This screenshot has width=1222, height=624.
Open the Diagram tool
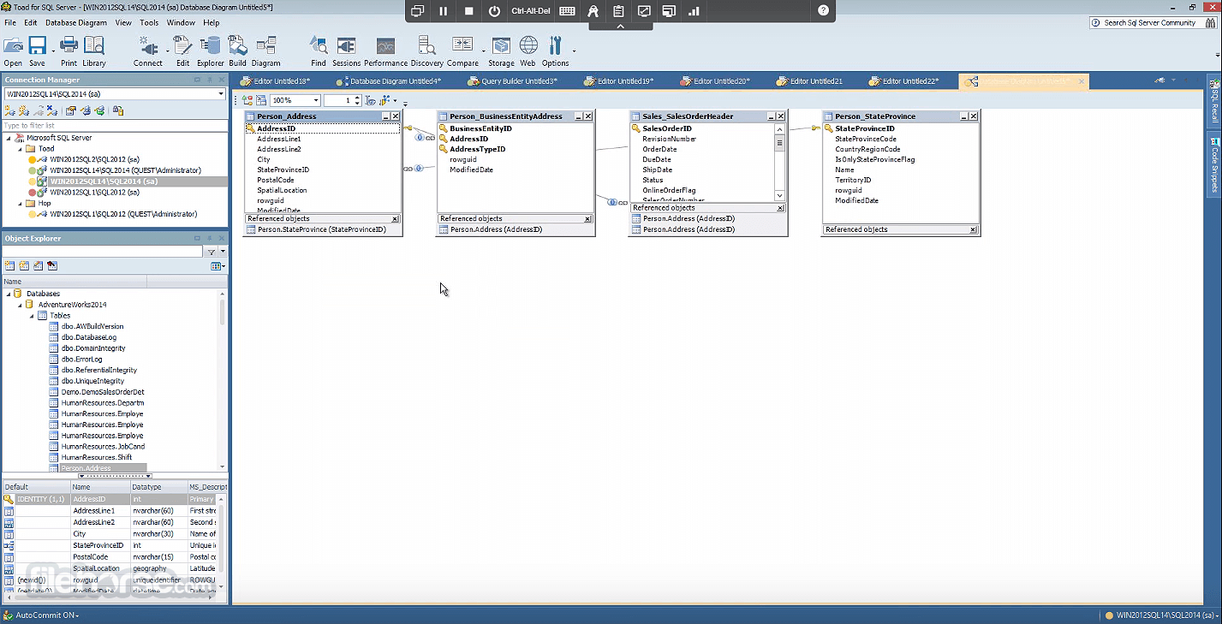point(265,51)
